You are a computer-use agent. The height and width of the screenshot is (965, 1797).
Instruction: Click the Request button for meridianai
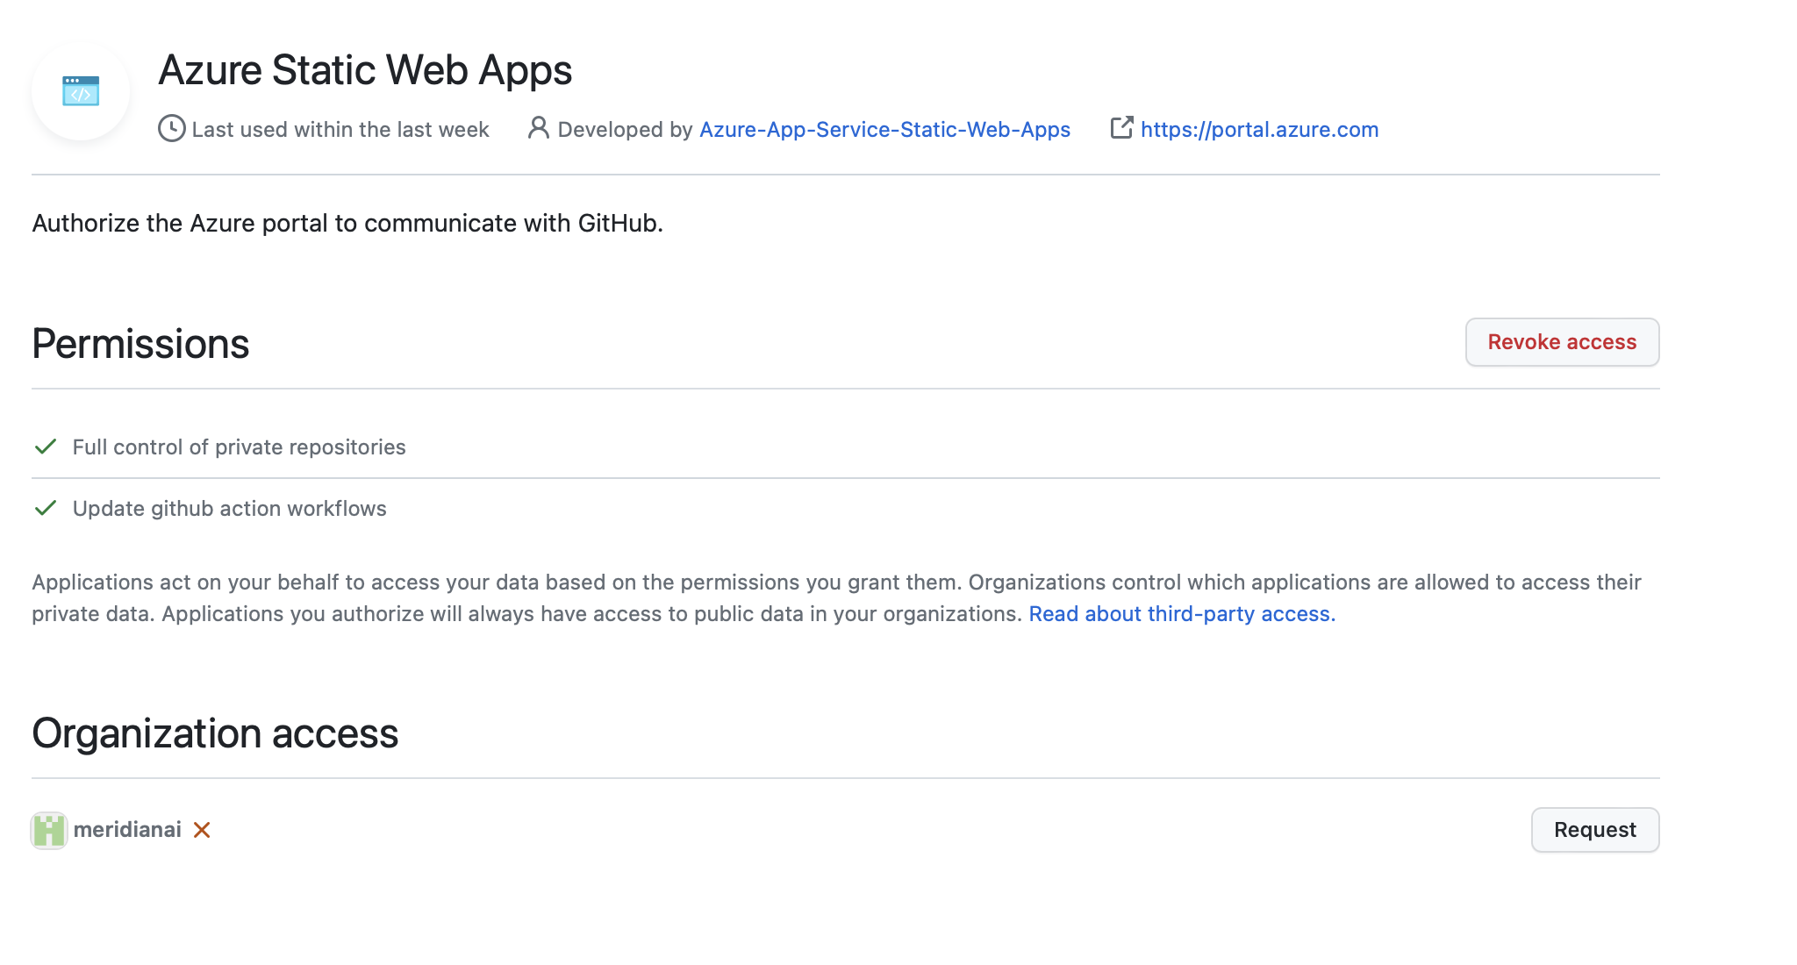coord(1594,829)
